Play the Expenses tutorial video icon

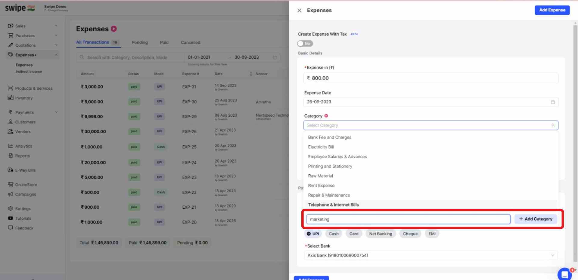point(114,29)
